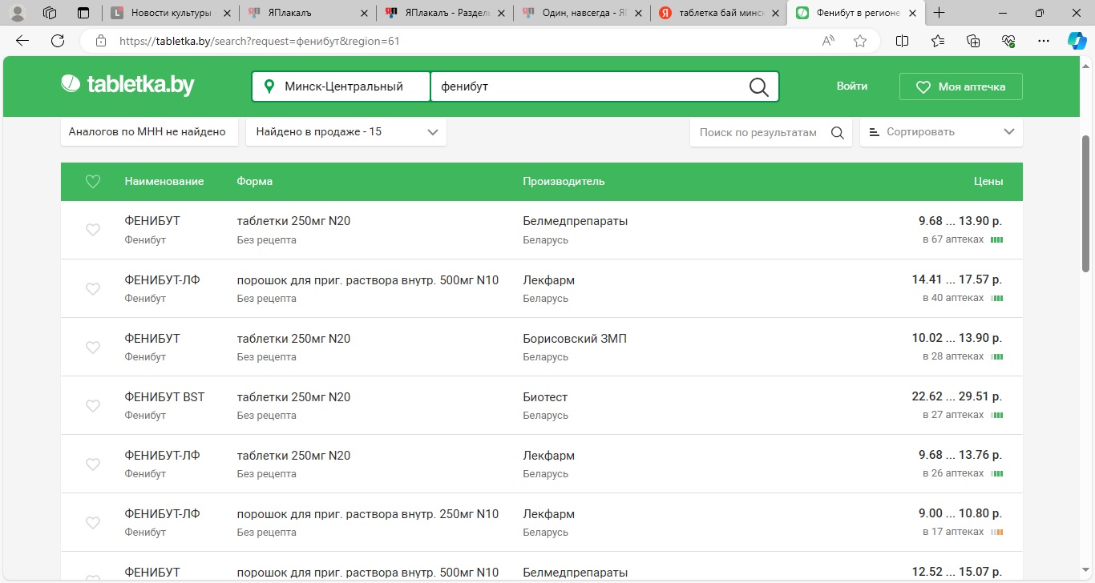1095x583 pixels.
Task: Close the Новости культуры tab
Action: click(227, 13)
